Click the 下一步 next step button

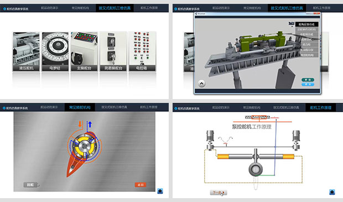point(219,193)
